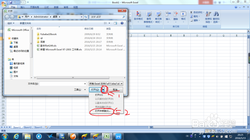250x140 pixels.
Task: Click the Windows Start button
Action: (x=5, y=136)
